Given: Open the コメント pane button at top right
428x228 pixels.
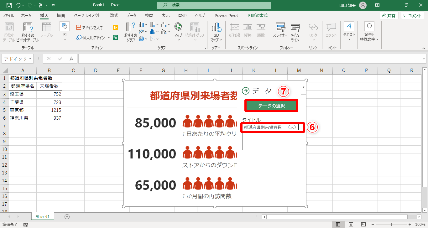Looking at the screenshot, I should coord(413,15).
